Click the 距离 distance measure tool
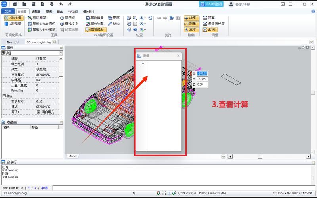Image resolution: width=317 pixels, height=198 pixels. 209,18
